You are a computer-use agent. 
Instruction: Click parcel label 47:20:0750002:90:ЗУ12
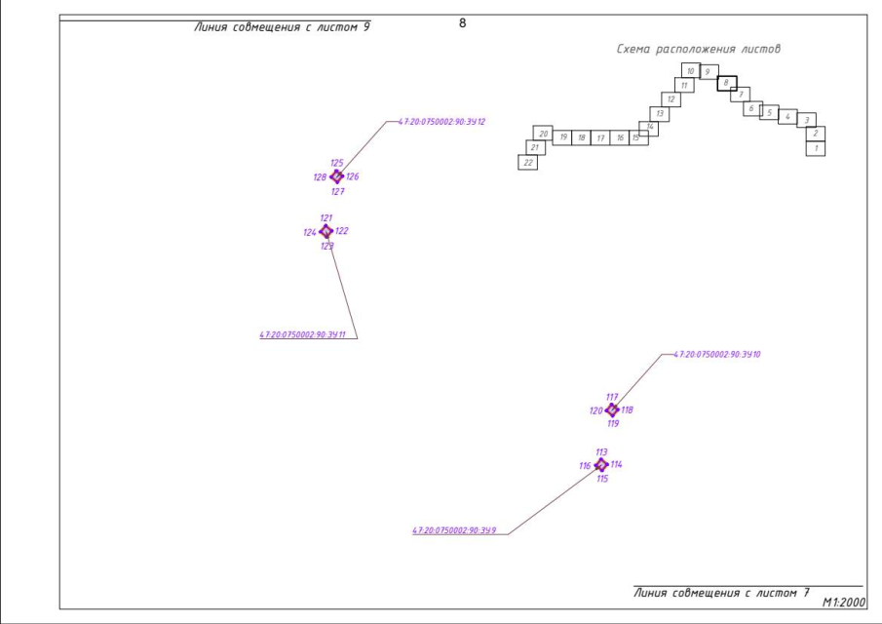click(x=441, y=122)
